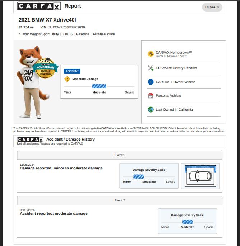Click the Event 1 damage severity slider bar

pyautogui.click(x=138, y=177)
